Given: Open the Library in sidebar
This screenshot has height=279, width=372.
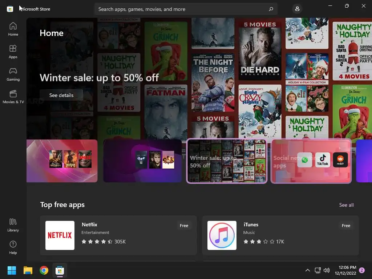Looking at the screenshot, I should pyautogui.click(x=13, y=225).
